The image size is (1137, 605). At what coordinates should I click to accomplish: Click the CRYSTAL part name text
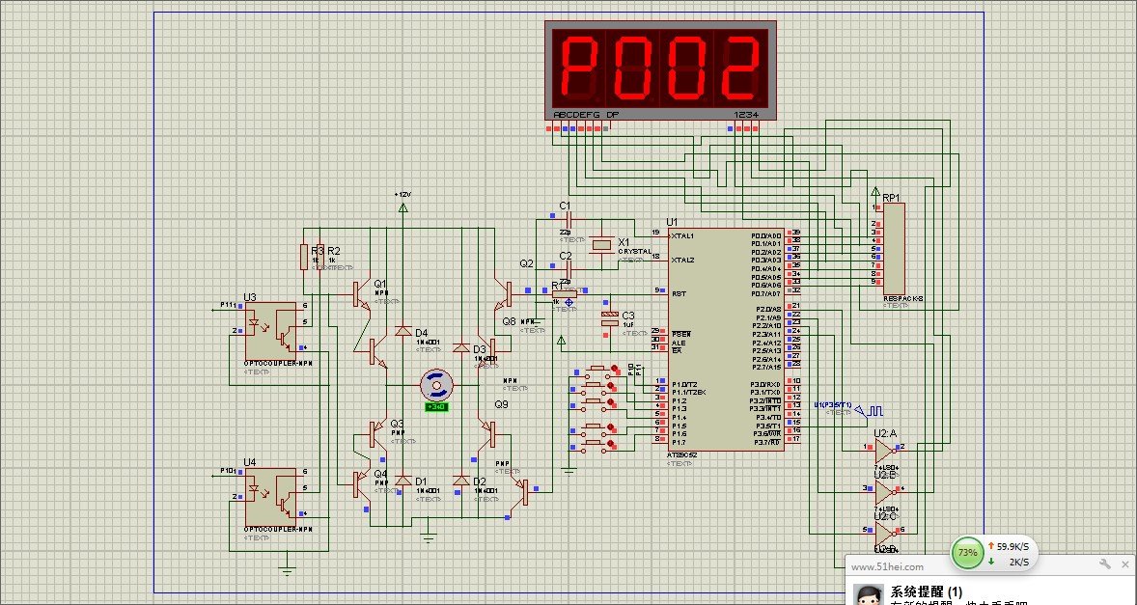634,252
